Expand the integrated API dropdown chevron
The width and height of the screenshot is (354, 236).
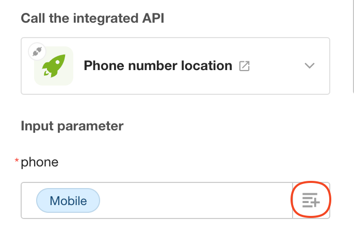310,65
